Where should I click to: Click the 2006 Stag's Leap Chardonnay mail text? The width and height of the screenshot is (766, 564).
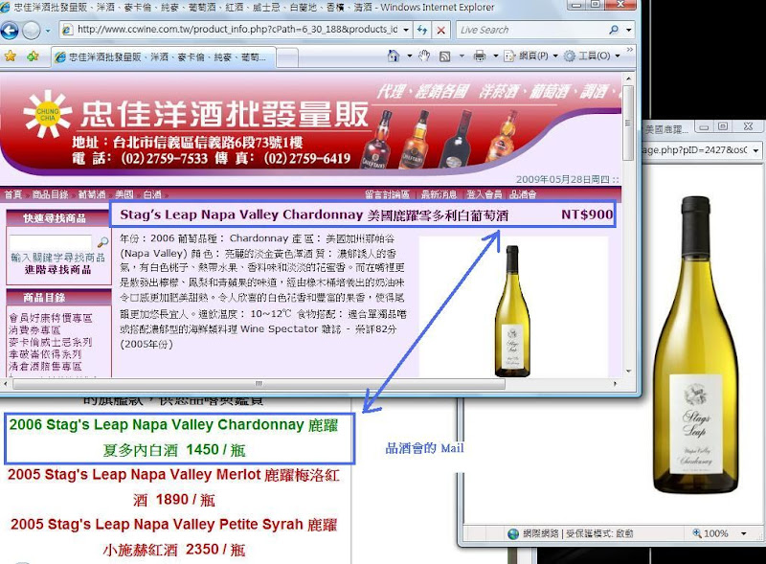tap(174, 438)
